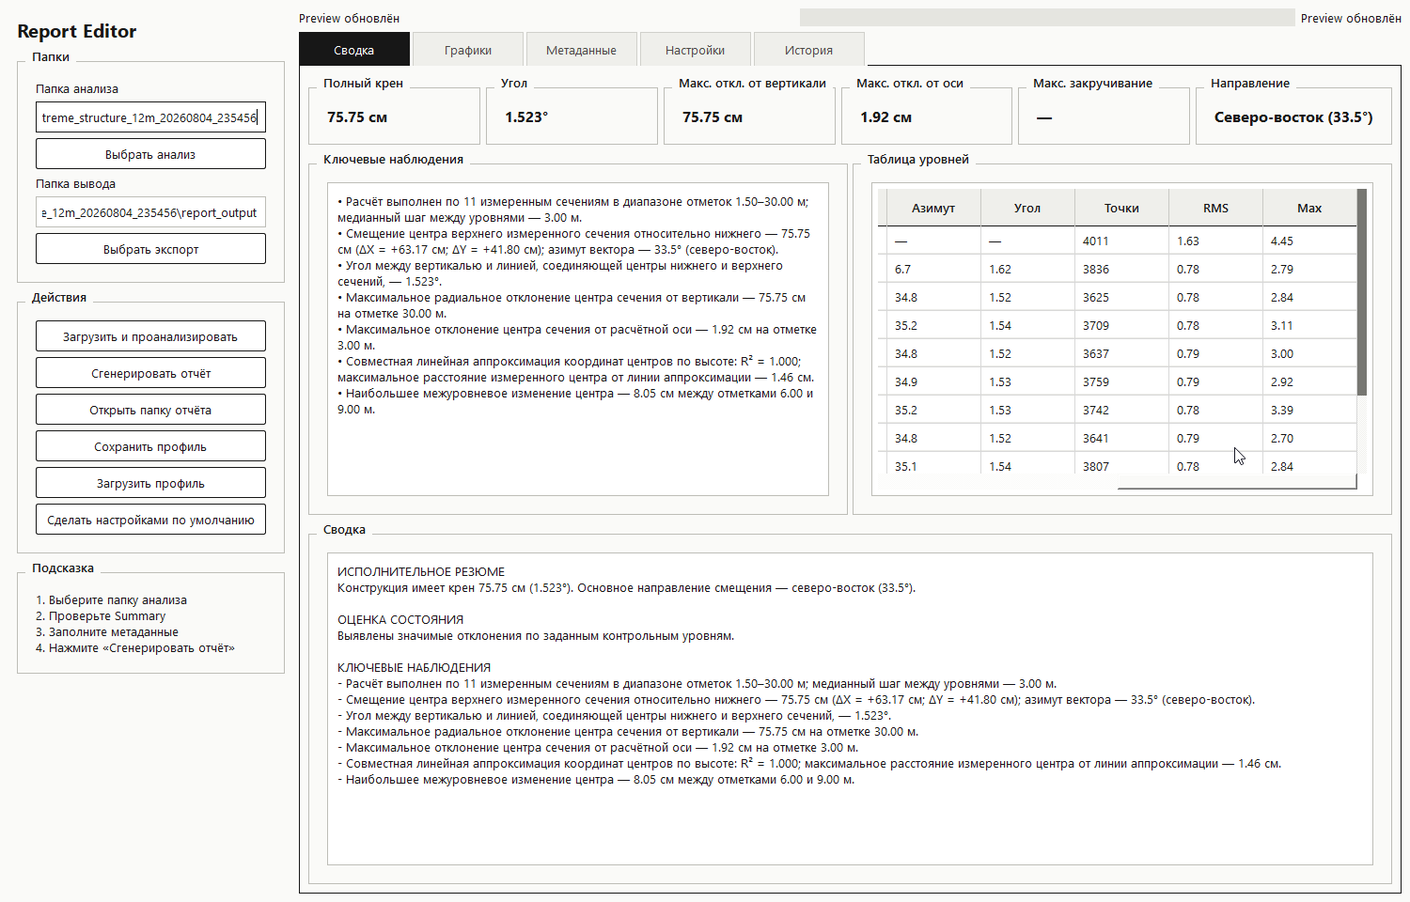Viewport: 1410px width, 902px height.
Task: Click the table cell reading 3709
Action: [1121, 325]
